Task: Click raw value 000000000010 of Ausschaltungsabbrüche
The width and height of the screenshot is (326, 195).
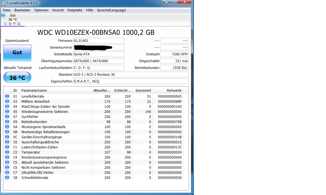Action: point(170,142)
